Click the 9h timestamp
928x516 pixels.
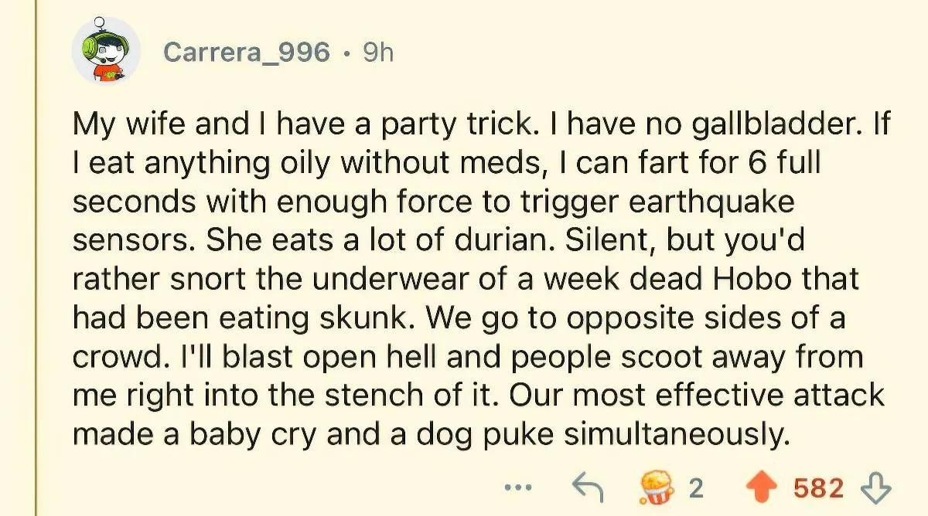[x=378, y=53]
